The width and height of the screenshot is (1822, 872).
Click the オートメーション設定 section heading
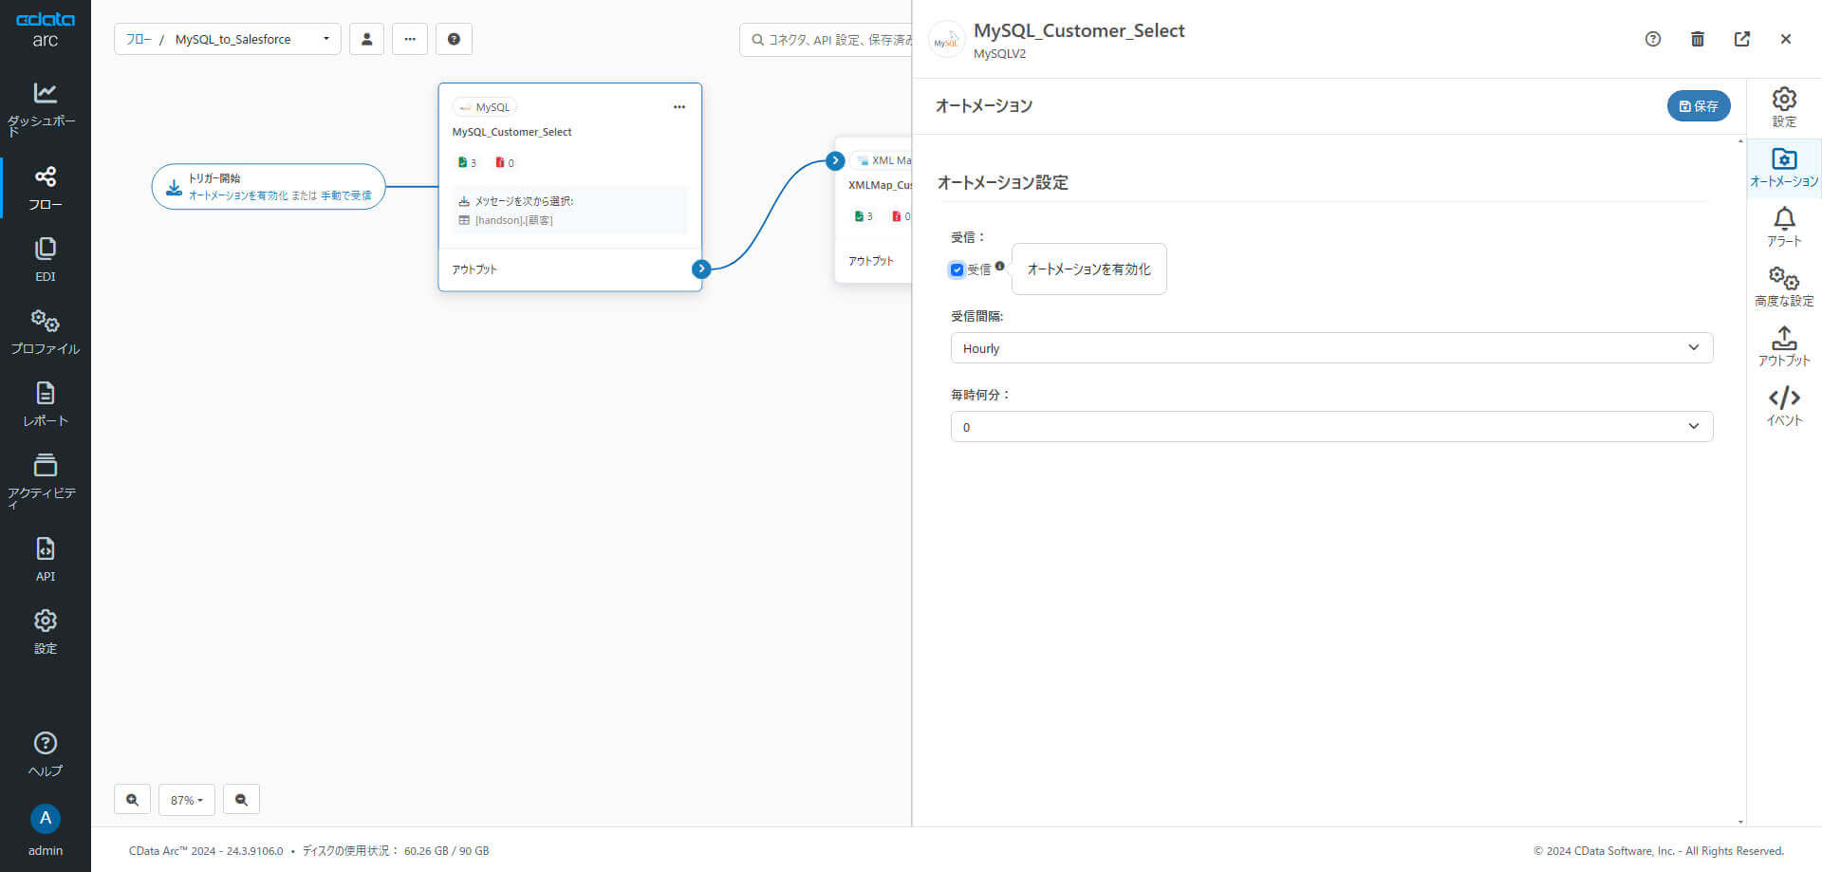pyautogui.click(x=1002, y=182)
